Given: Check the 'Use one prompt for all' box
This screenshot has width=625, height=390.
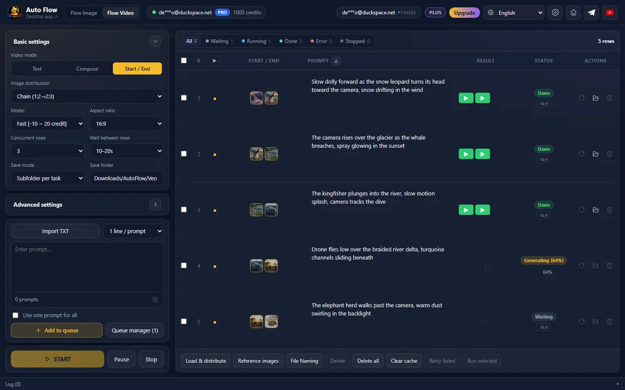Looking at the screenshot, I should coord(16,315).
